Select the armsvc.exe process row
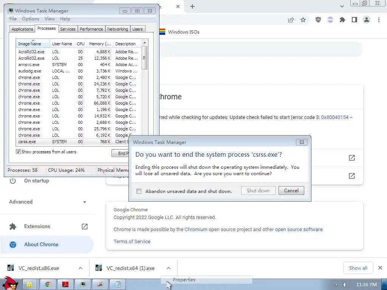 (79, 65)
